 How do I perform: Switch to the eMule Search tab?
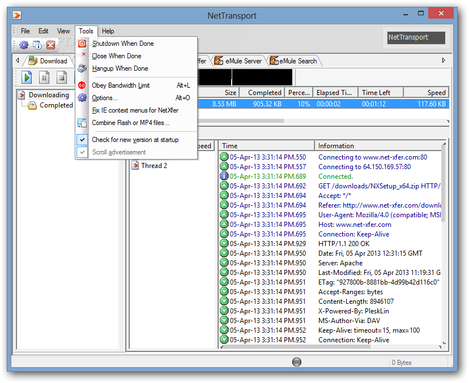[293, 61]
